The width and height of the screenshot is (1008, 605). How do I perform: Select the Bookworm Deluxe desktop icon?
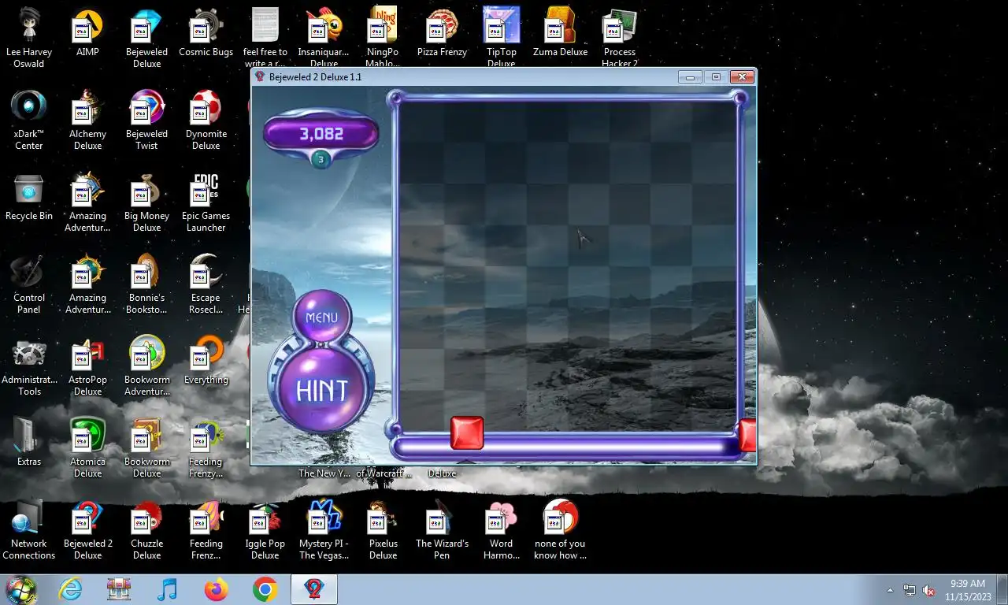(x=146, y=447)
